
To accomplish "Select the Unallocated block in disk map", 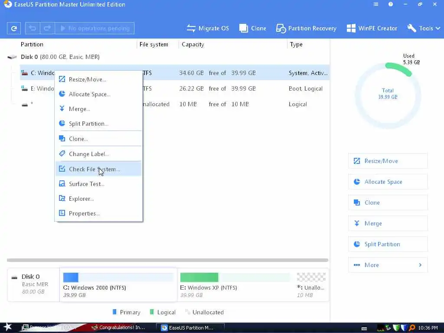I will [311, 285].
